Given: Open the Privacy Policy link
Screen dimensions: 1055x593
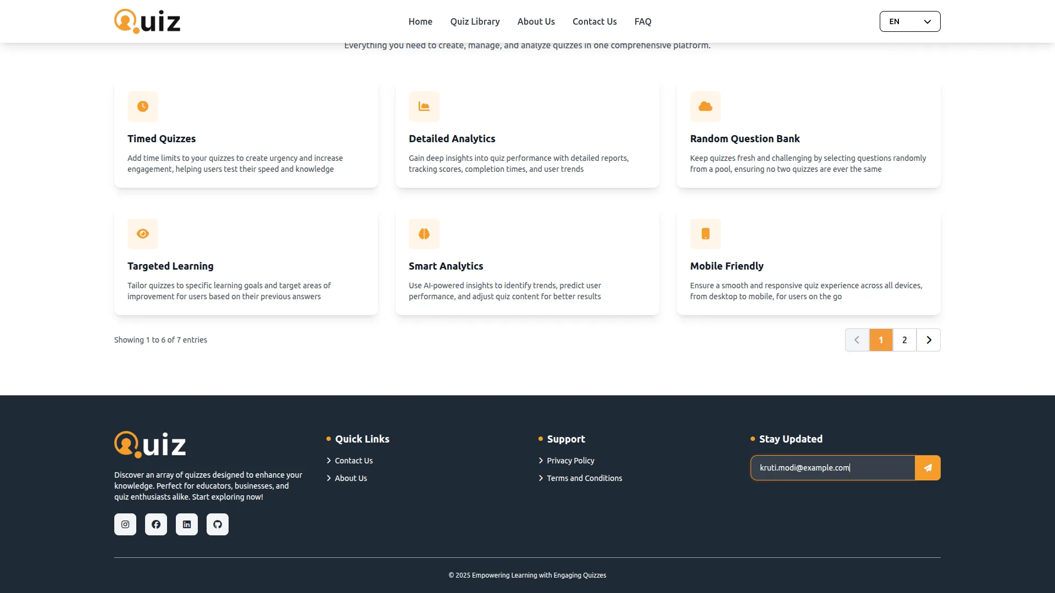Looking at the screenshot, I should [x=570, y=461].
